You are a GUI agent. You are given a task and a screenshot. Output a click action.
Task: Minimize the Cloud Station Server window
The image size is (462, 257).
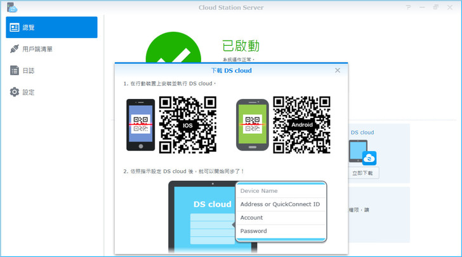pyautogui.click(x=422, y=8)
